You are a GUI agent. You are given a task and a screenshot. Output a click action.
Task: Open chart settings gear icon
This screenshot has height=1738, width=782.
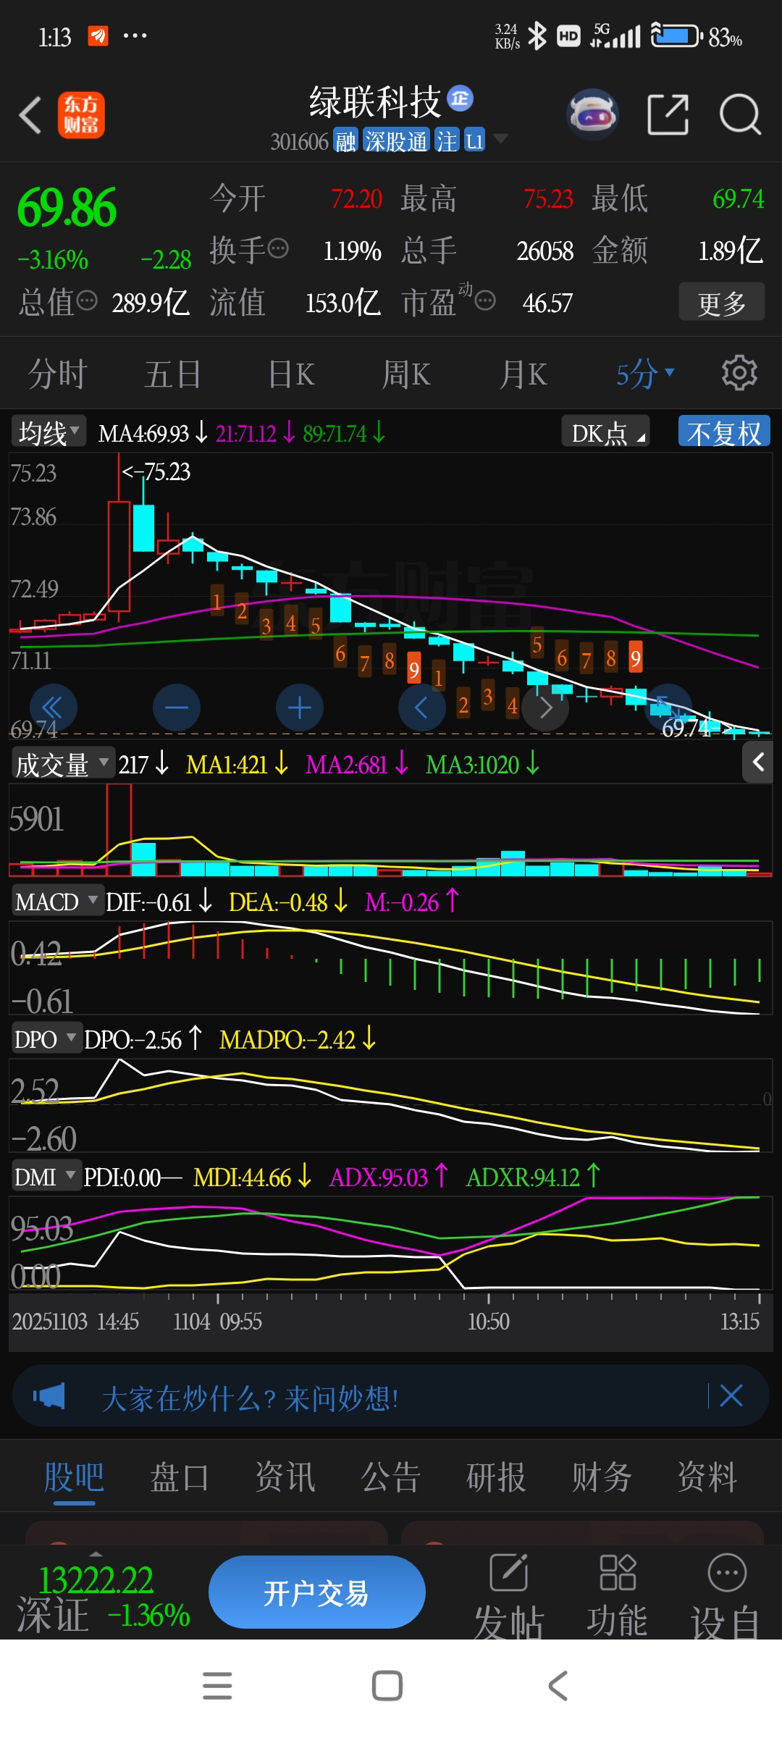[739, 373]
